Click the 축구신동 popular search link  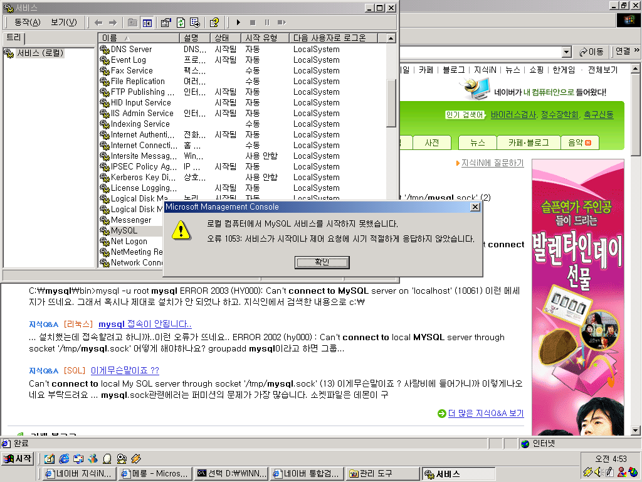click(599, 114)
